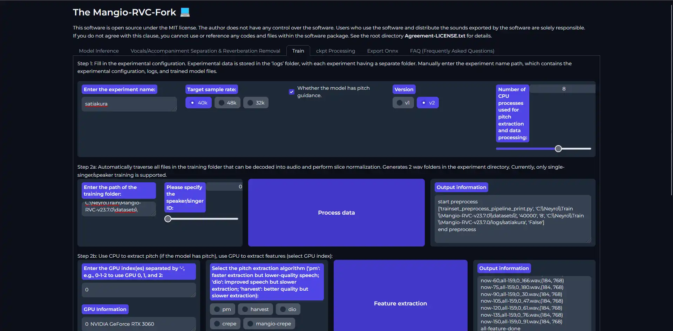Screen dimensions: 673x331
Task: Open the FAQ (Frequently Asked Questions) tab
Action: point(452,51)
